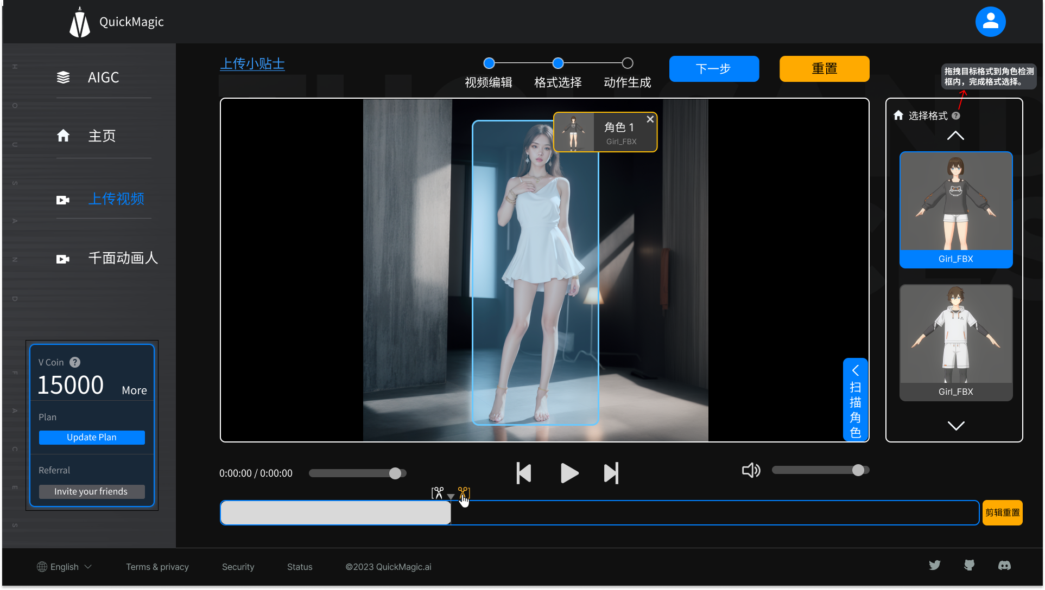This screenshot has width=1045, height=590.
Task: Click the 角色 1 Girl_FBX tag thumbnail
Action: pos(574,132)
